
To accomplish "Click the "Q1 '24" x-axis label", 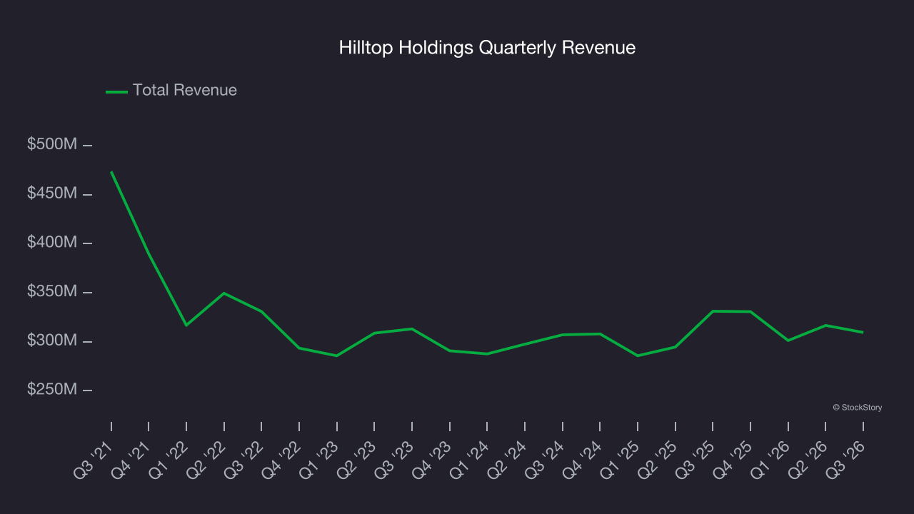I will pyautogui.click(x=470, y=458).
